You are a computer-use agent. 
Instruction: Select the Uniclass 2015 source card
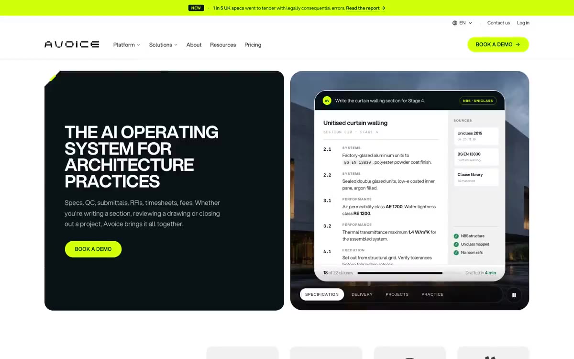(476, 136)
